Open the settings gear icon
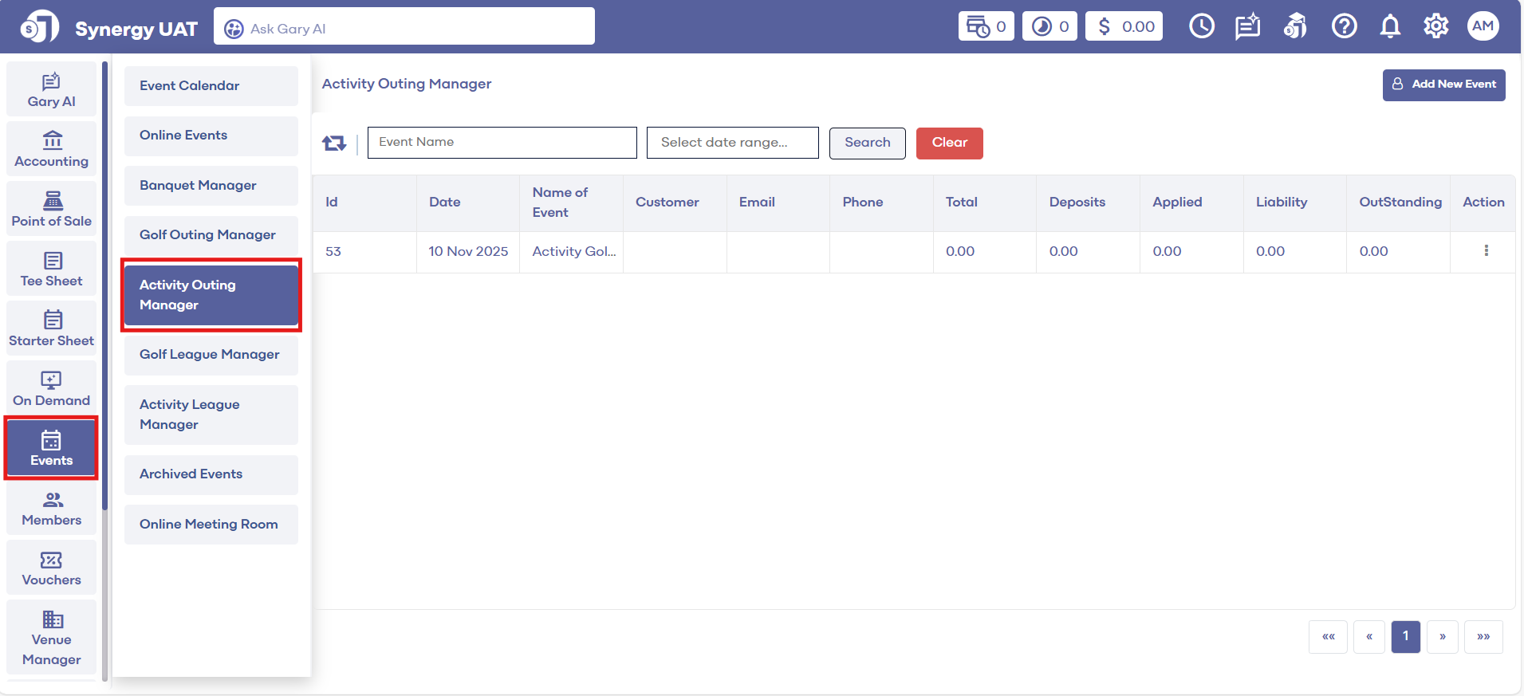The image size is (1524, 696). [1435, 27]
